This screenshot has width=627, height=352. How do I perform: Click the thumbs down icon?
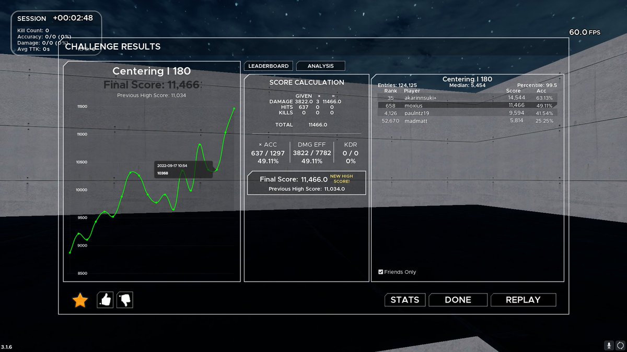(125, 300)
